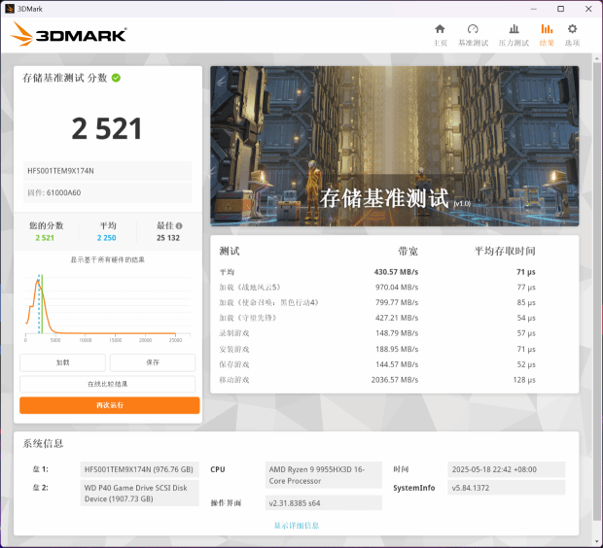Click the AMD Ryzen 9 9955HX3D CPU field
Image resolution: width=603 pixels, height=548 pixels.
coord(324,475)
